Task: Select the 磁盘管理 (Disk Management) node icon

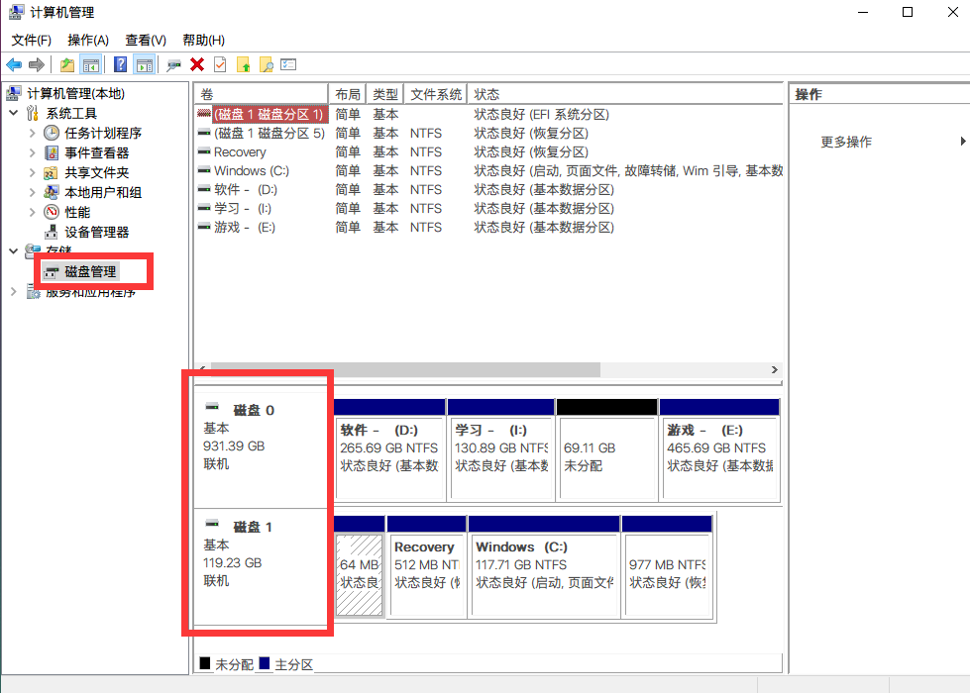Action: click(53, 270)
